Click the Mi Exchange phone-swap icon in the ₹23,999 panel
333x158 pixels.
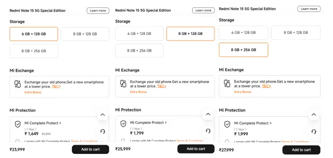point(17,84)
